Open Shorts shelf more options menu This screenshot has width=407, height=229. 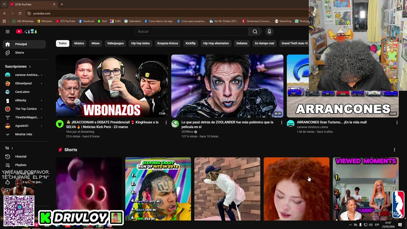coord(394,150)
